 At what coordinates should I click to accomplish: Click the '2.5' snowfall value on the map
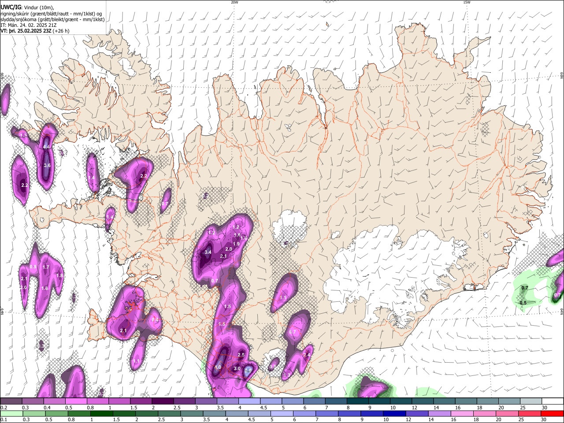pos(241,355)
